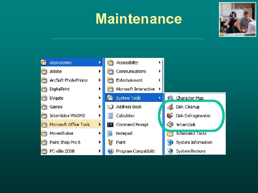Click the Command Prompt text label
The width and height of the screenshot is (258, 193).
coord(132,125)
